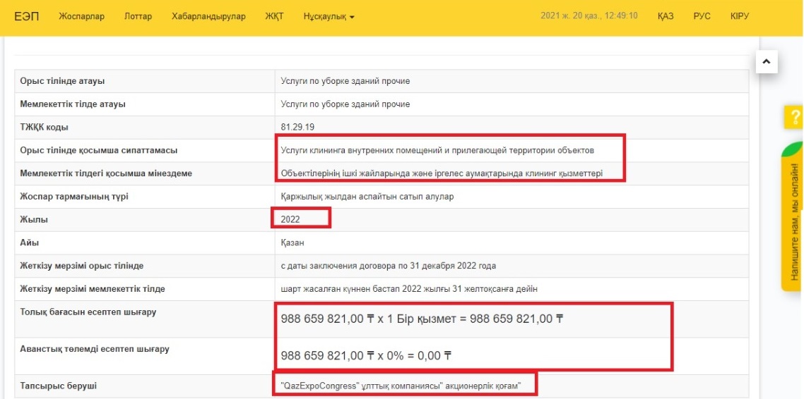This screenshot has height=399, width=804.
Task: Click the КІРУ login link
Action: [x=740, y=16]
